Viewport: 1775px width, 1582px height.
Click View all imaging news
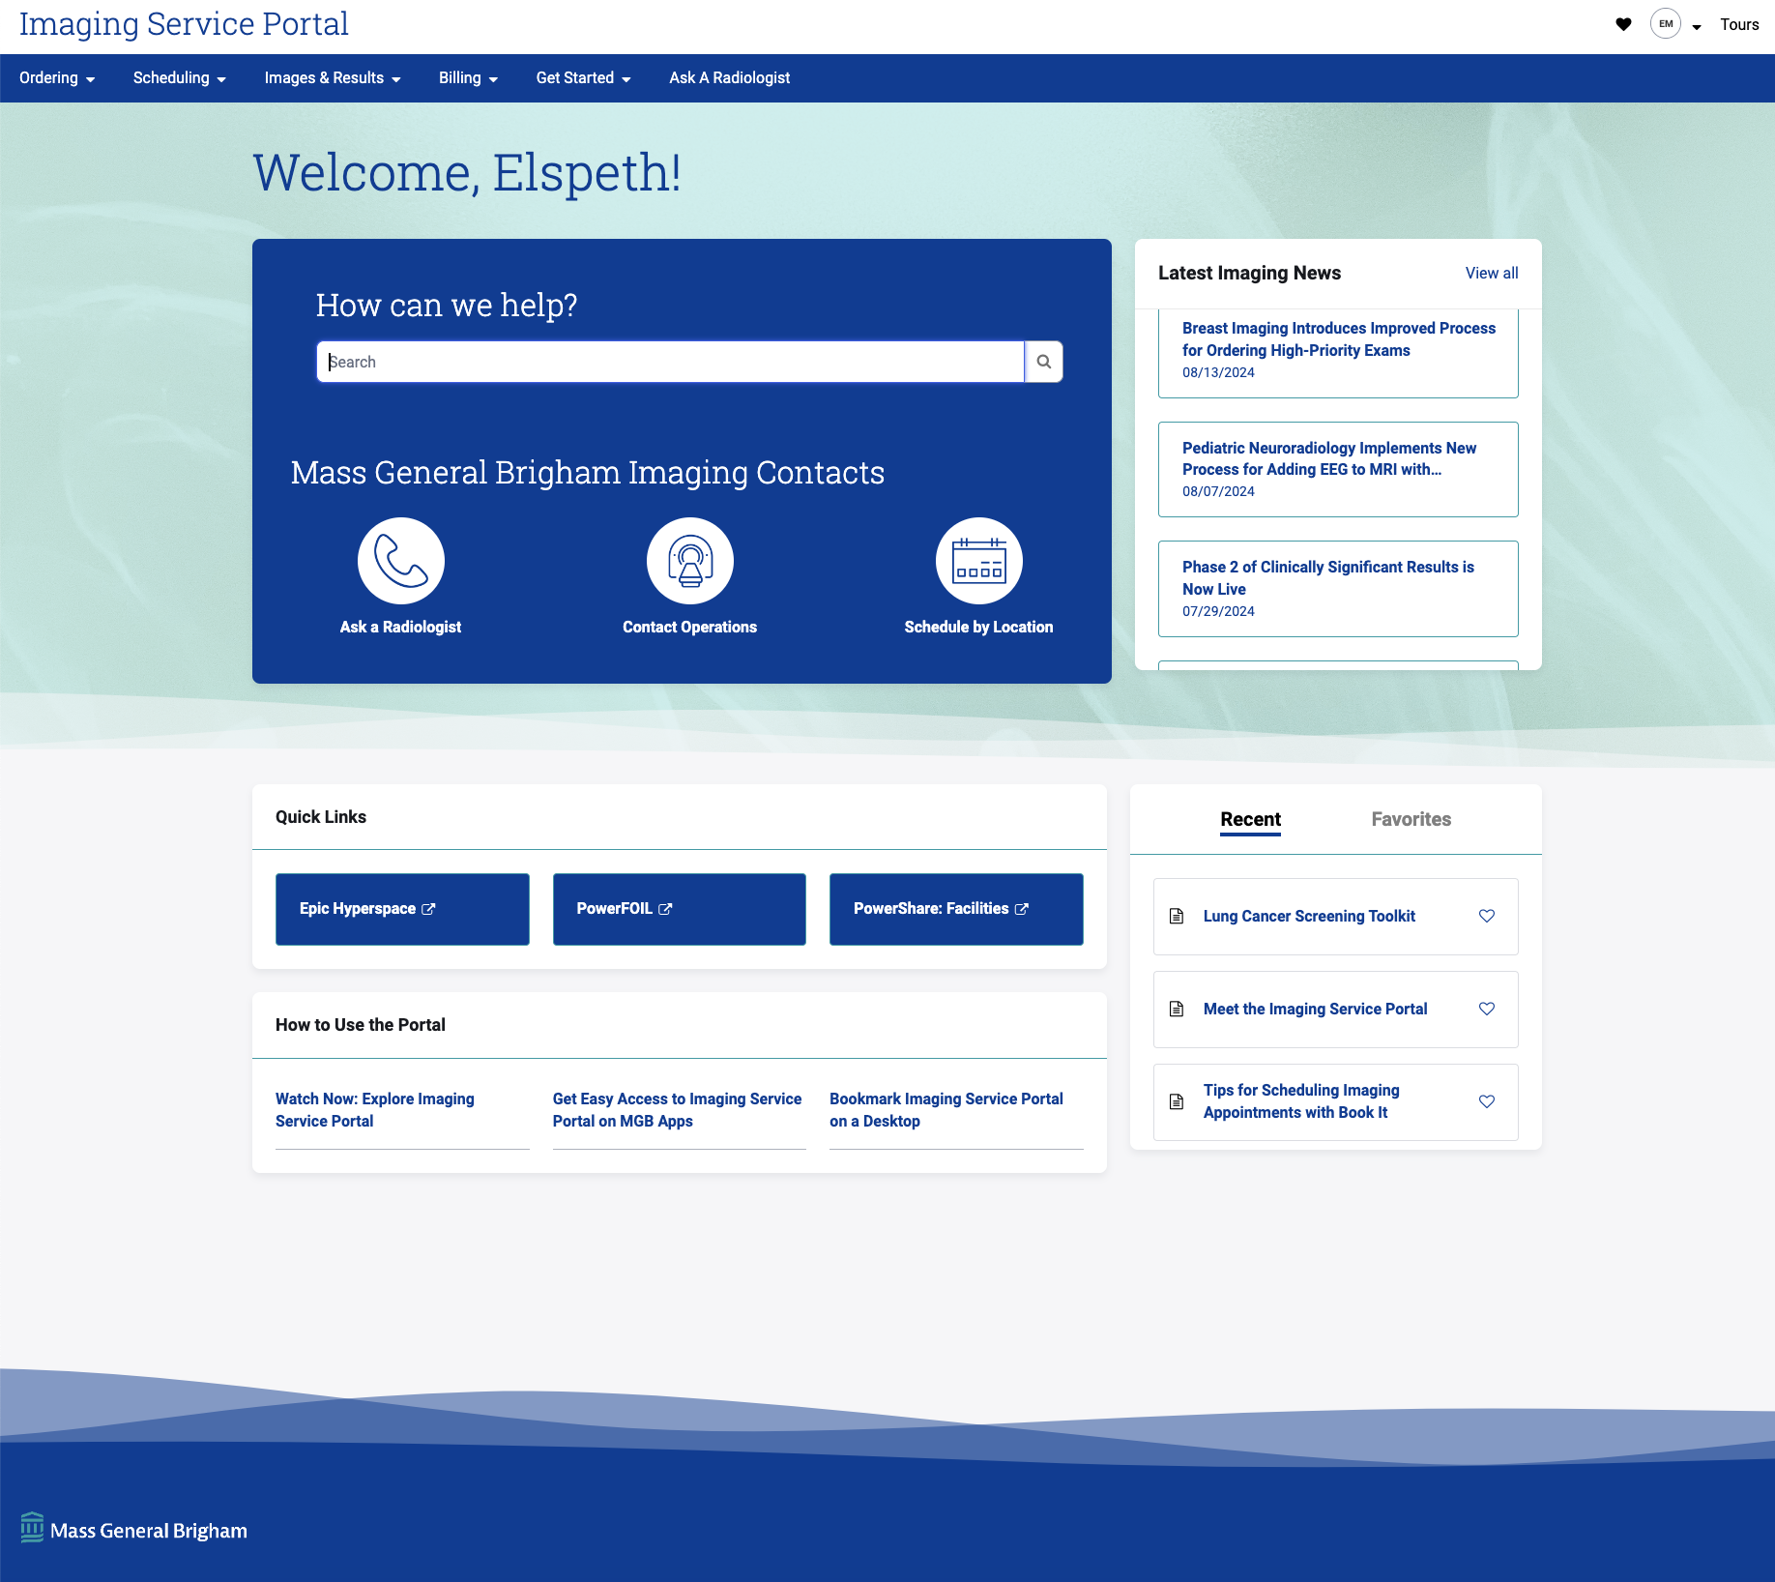1492,273
